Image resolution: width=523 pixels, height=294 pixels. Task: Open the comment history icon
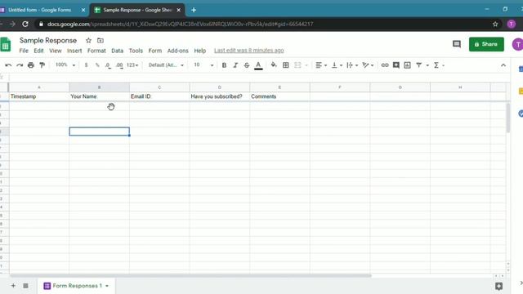tap(457, 44)
